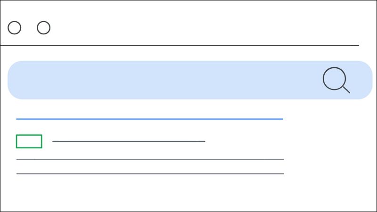
Task: Click the center of the rounded blue search box
Action: click(x=190, y=80)
